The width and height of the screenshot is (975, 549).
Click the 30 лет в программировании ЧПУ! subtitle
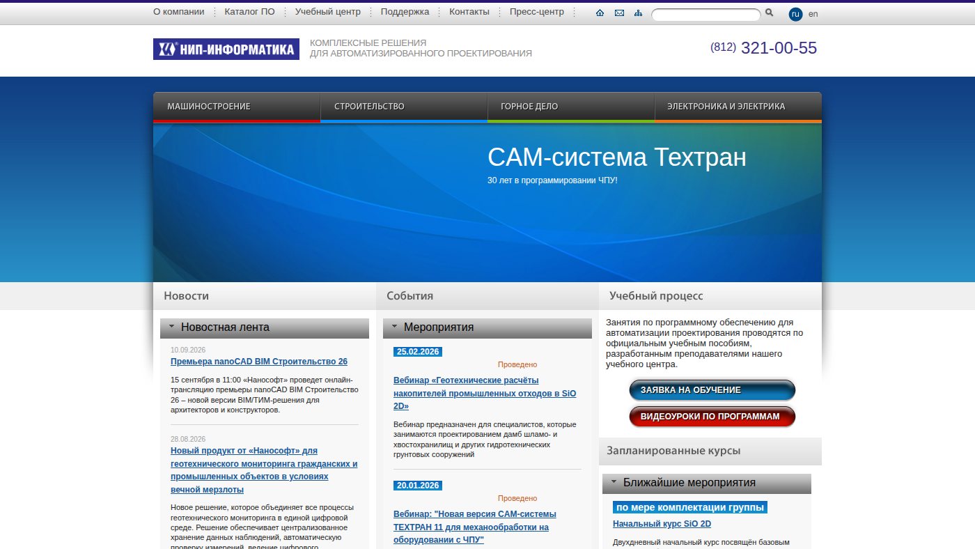click(x=552, y=180)
